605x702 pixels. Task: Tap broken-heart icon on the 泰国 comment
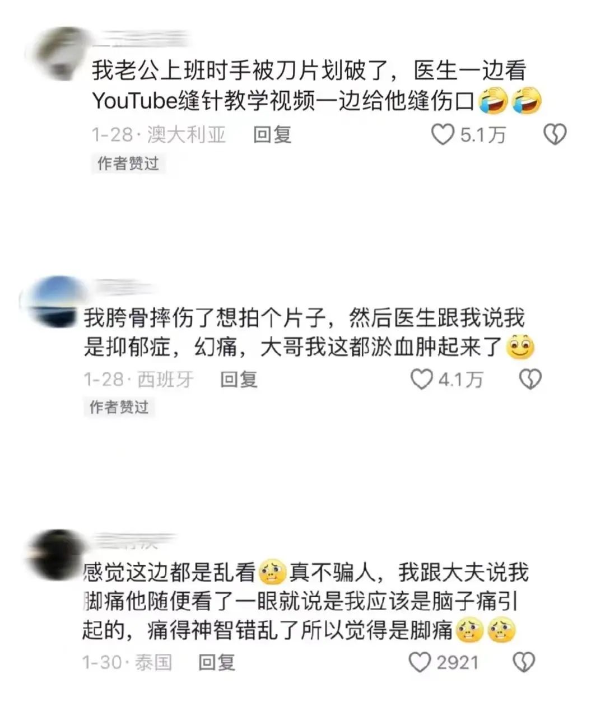tap(524, 662)
